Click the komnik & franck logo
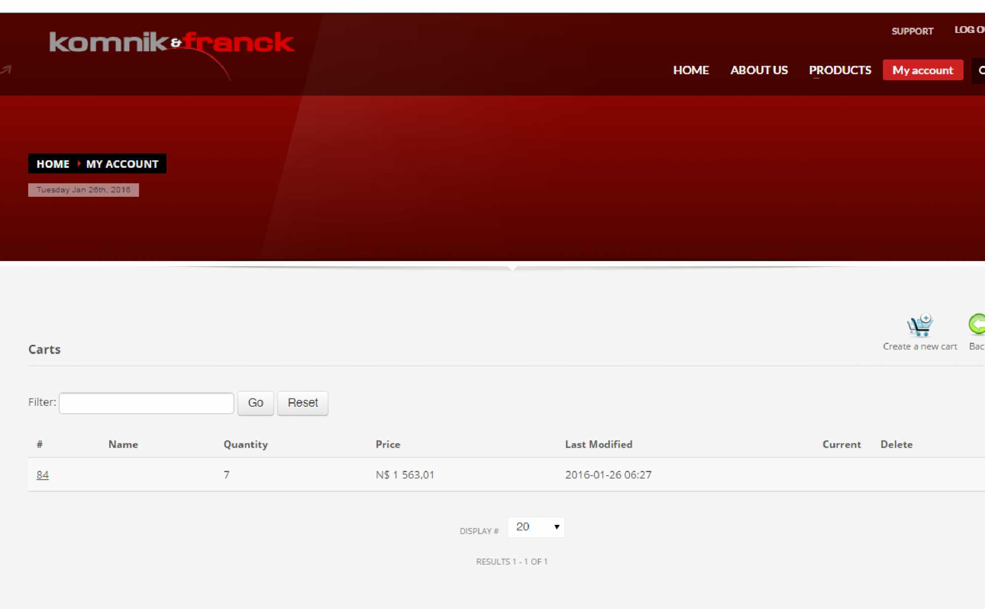The height and width of the screenshot is (609, 985). click(x=171, y=43)
